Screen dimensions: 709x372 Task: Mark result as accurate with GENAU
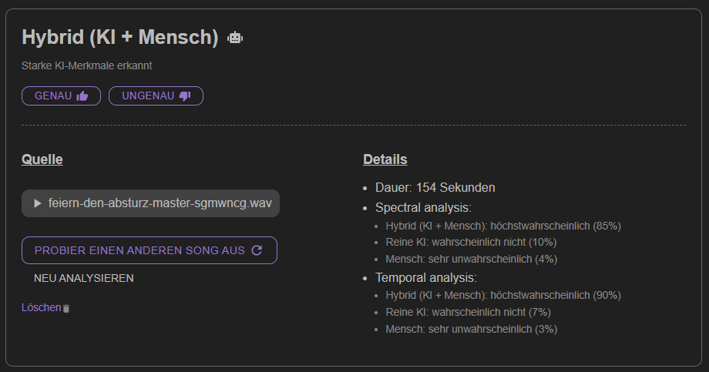pos(61,96)
